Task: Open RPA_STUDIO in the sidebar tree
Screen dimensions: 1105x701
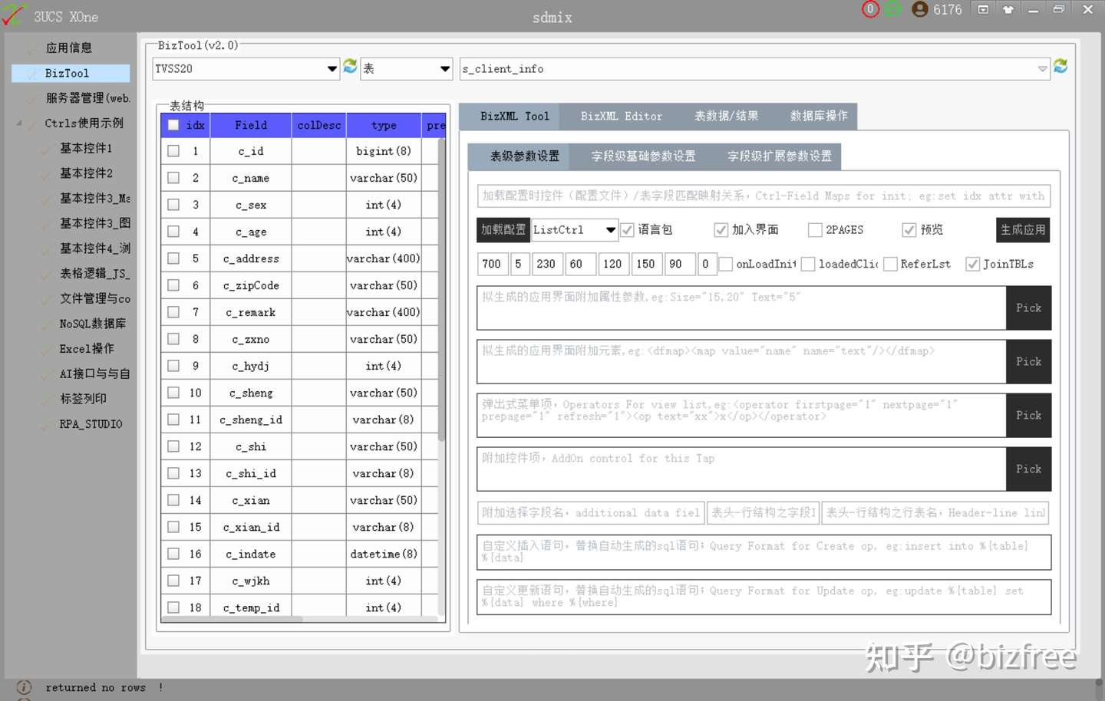Action: pyautogui.click(x=91, y=424)
